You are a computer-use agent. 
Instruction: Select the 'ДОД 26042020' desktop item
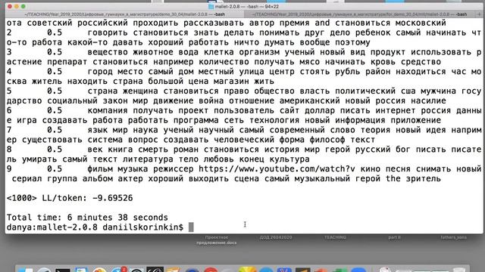pos(276,237)
